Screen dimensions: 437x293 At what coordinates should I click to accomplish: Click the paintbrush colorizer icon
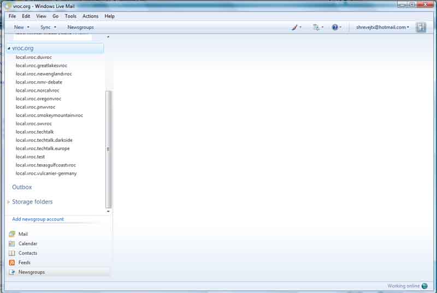(294, 27)
